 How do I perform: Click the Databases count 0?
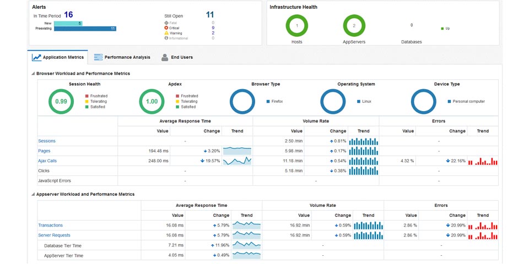[412, 25]
